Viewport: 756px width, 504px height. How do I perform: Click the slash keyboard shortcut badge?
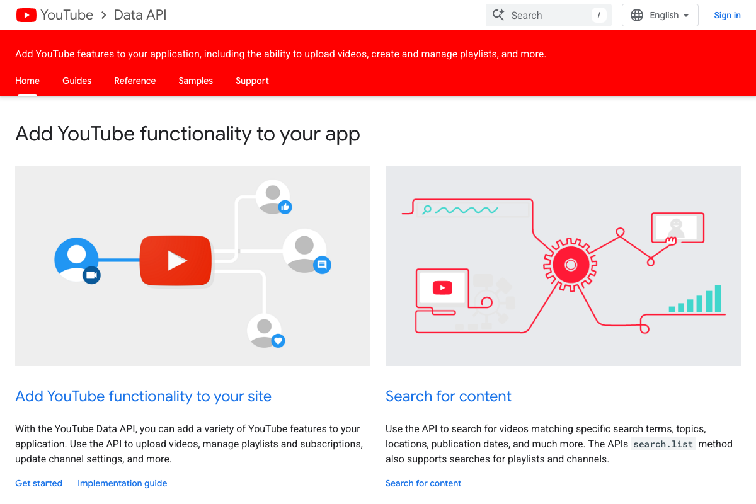pos(598,15)
